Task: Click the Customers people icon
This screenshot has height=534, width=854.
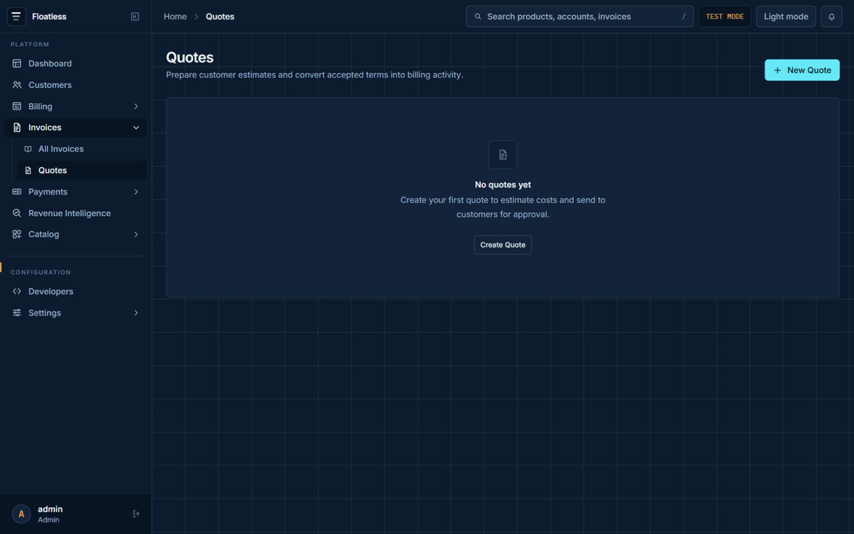Action: 17,85
